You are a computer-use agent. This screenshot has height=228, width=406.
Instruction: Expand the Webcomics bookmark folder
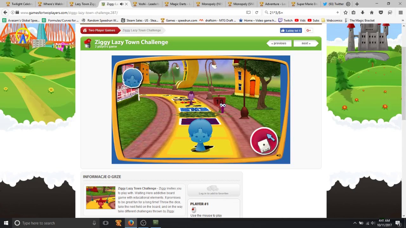(332, 20)
